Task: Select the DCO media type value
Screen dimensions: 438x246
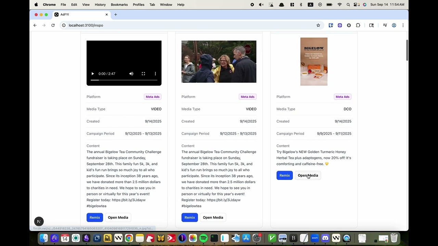Action: tap(347, 109)
